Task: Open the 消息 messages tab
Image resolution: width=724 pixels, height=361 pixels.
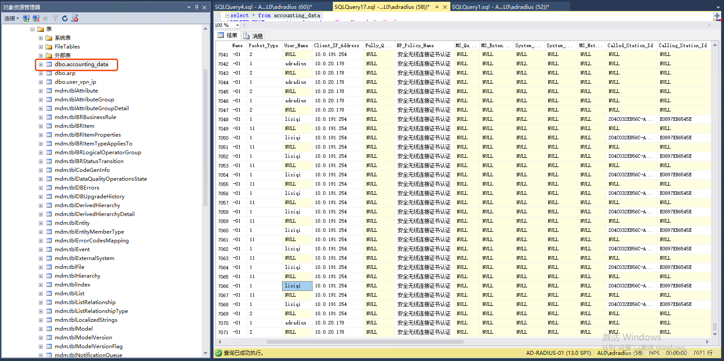Action: [x=253, y=36]
